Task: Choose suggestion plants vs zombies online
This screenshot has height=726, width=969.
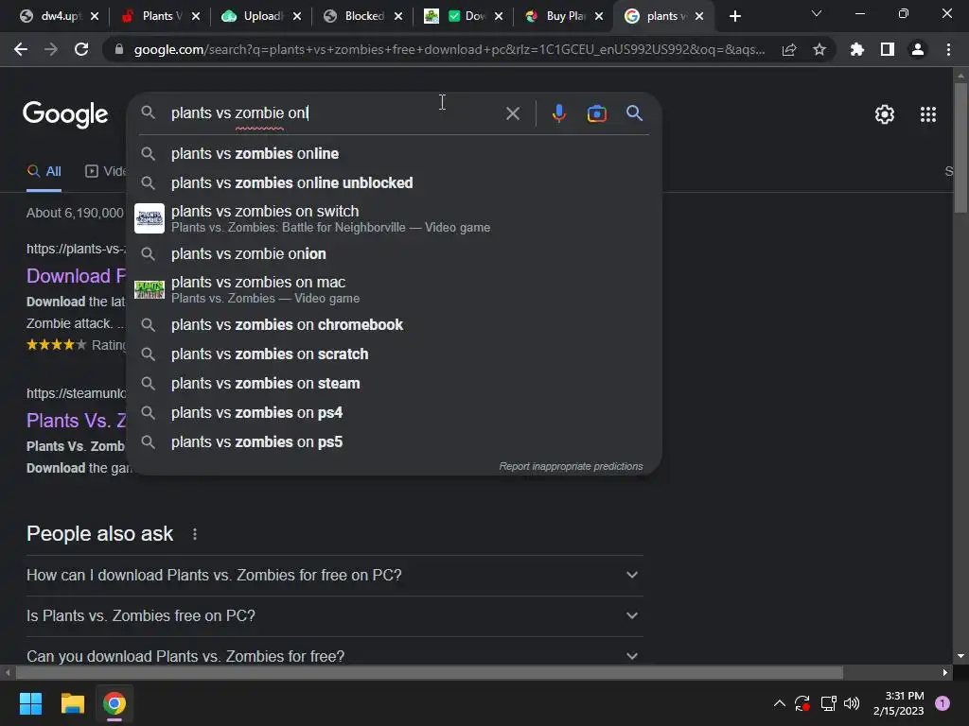Action: pyautogui.click(x=394, y=154)
